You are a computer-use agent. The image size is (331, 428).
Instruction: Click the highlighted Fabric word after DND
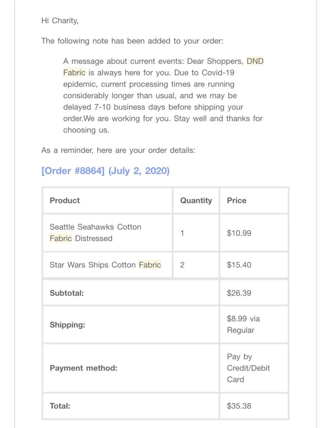click(x=74, y=72)
